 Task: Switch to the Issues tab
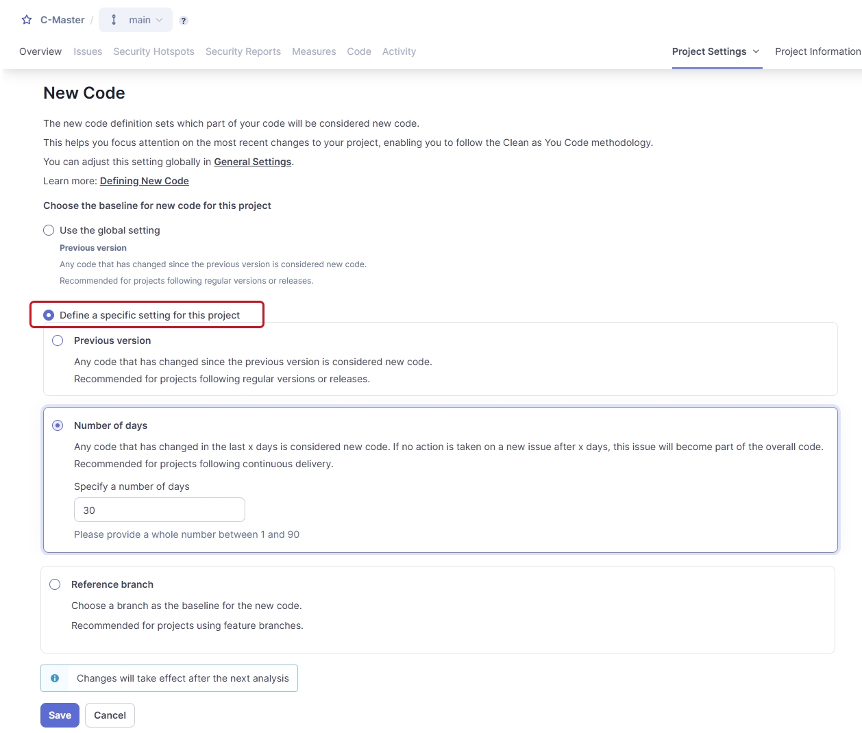[88, 51]
